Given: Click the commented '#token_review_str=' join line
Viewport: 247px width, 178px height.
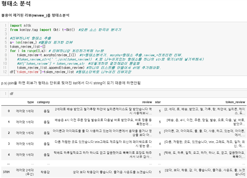Looking at the screenshot, I should (110, 59).
